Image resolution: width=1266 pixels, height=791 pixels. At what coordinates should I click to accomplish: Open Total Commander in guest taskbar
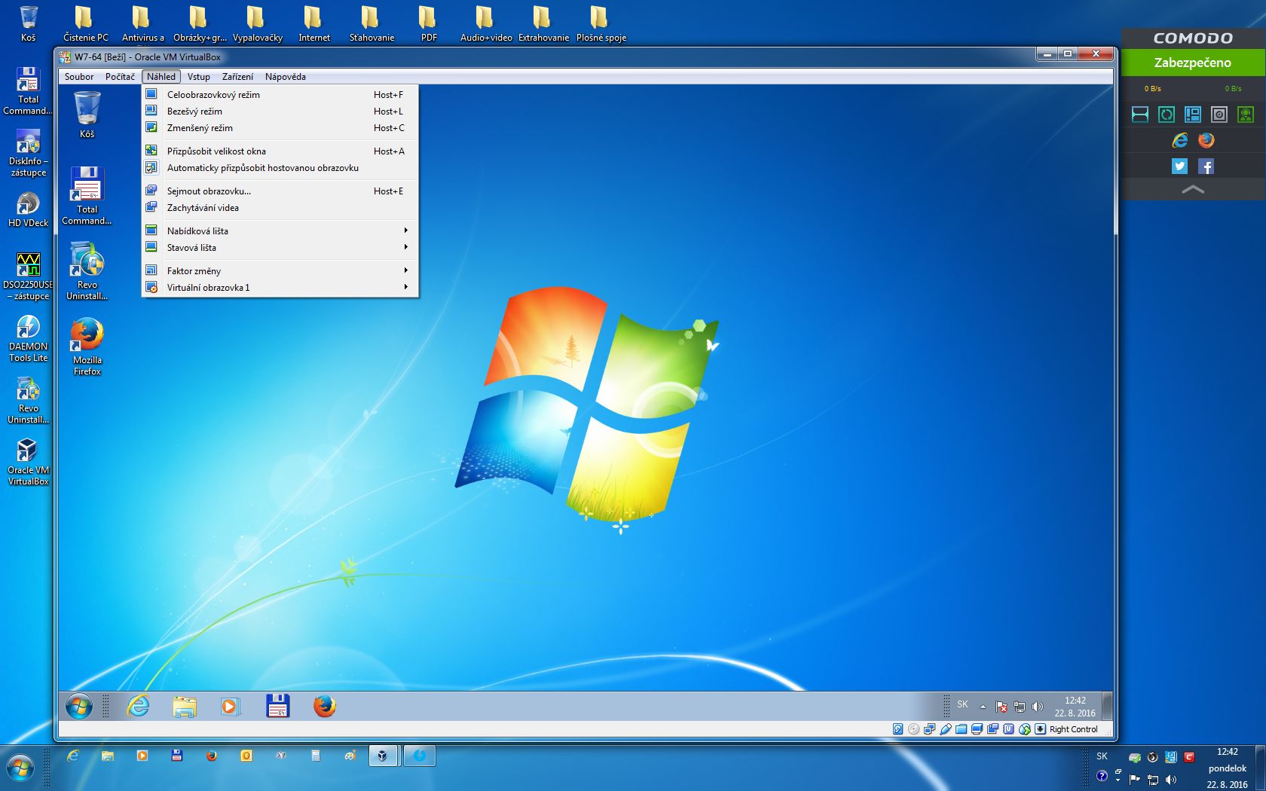click(x=277, y=706)
